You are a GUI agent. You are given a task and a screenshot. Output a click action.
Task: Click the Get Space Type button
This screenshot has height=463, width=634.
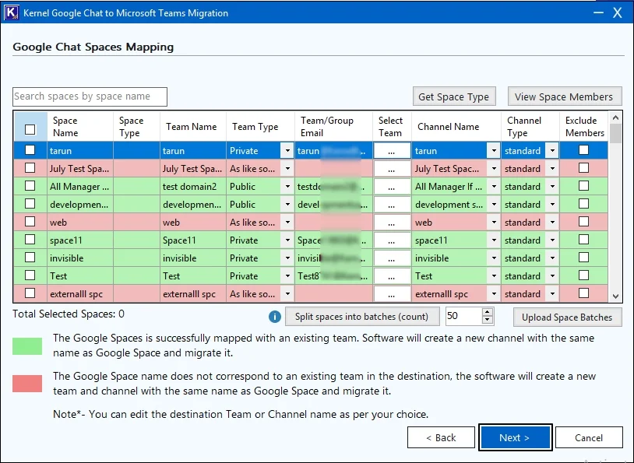point(454,96)
